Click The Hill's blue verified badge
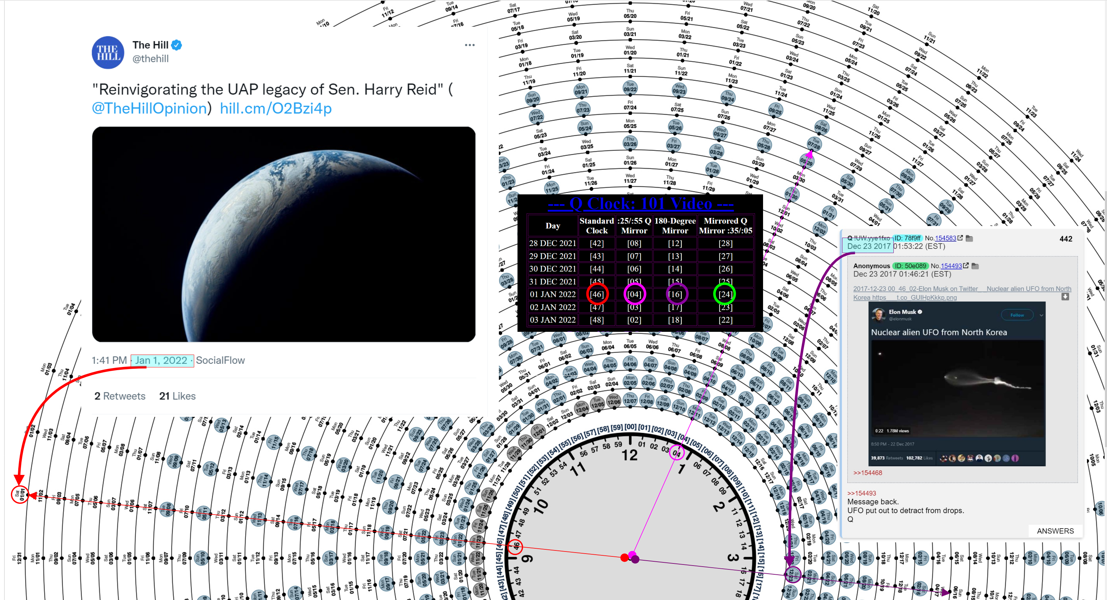The height and width of the screenshot is (600, 1107). pyautogui.click(x=177, y=45)
